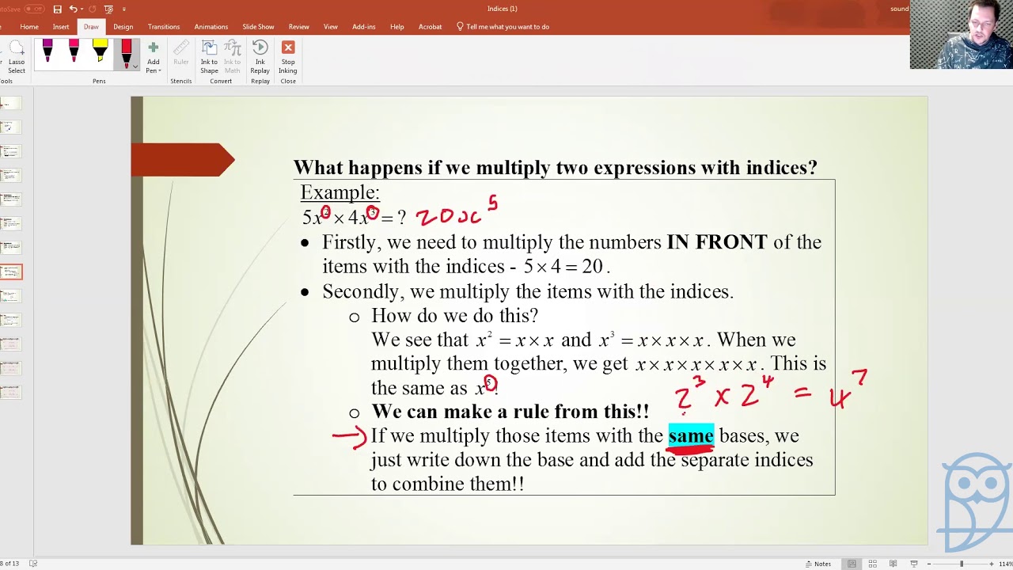Open the Slide Show tab
This screenshot has height=570, width=1013.
pos(258,27)
